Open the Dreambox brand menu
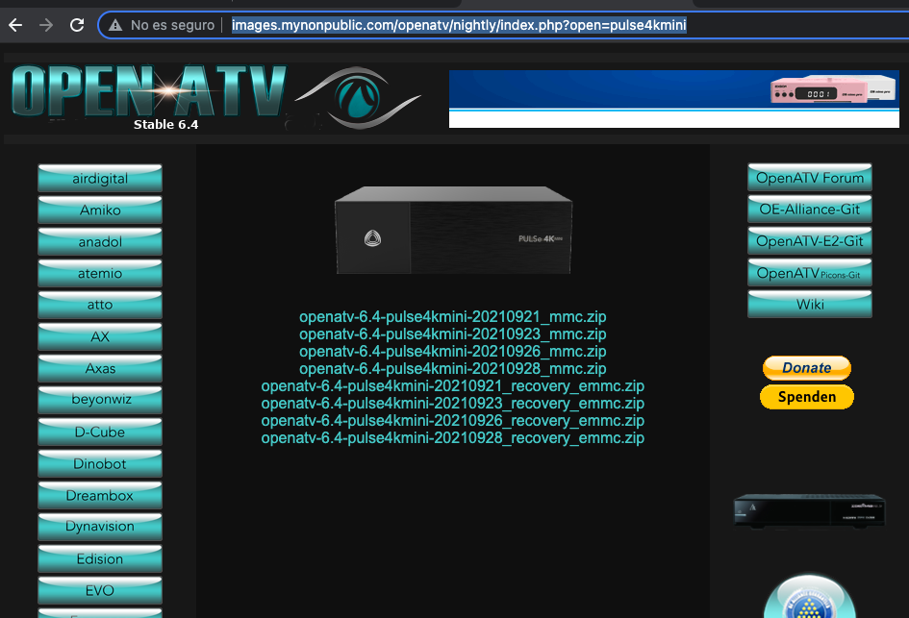Viewport: 909px width, 618px height. (100, 495)
